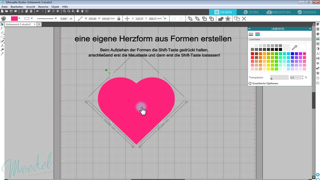Expand Erweiterte Optionen
The image size is (320, 180).
tap(263, 83)
